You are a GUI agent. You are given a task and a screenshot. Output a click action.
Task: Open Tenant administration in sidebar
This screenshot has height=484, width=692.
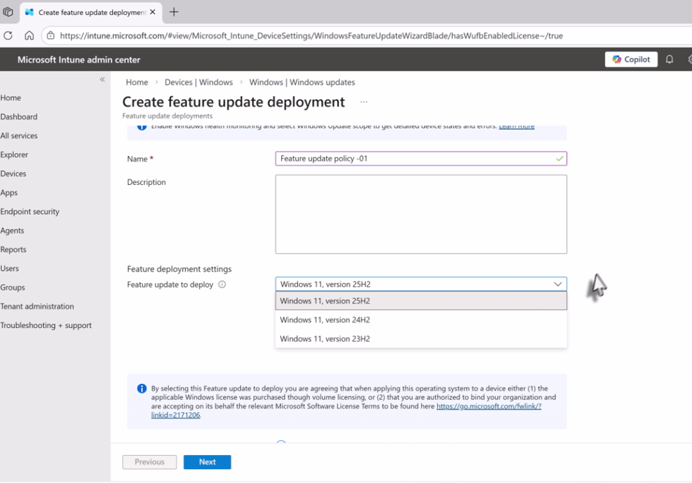click(x=37, y=306)
